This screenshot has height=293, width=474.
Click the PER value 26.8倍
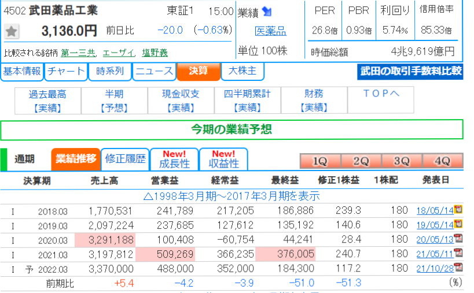click(325, 30)
